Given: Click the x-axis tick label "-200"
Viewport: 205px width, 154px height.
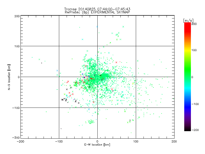Looking at the screenshot, I should point(20,142).
